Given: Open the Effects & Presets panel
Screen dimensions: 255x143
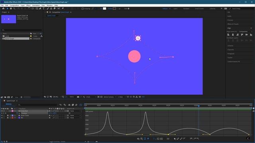Looking at the screenshot, I should tap(233, 24).
